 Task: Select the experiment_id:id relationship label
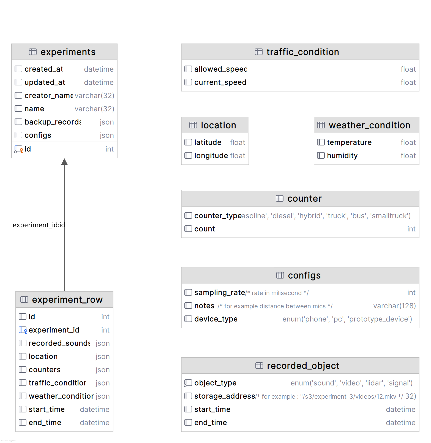click(39, 225)
